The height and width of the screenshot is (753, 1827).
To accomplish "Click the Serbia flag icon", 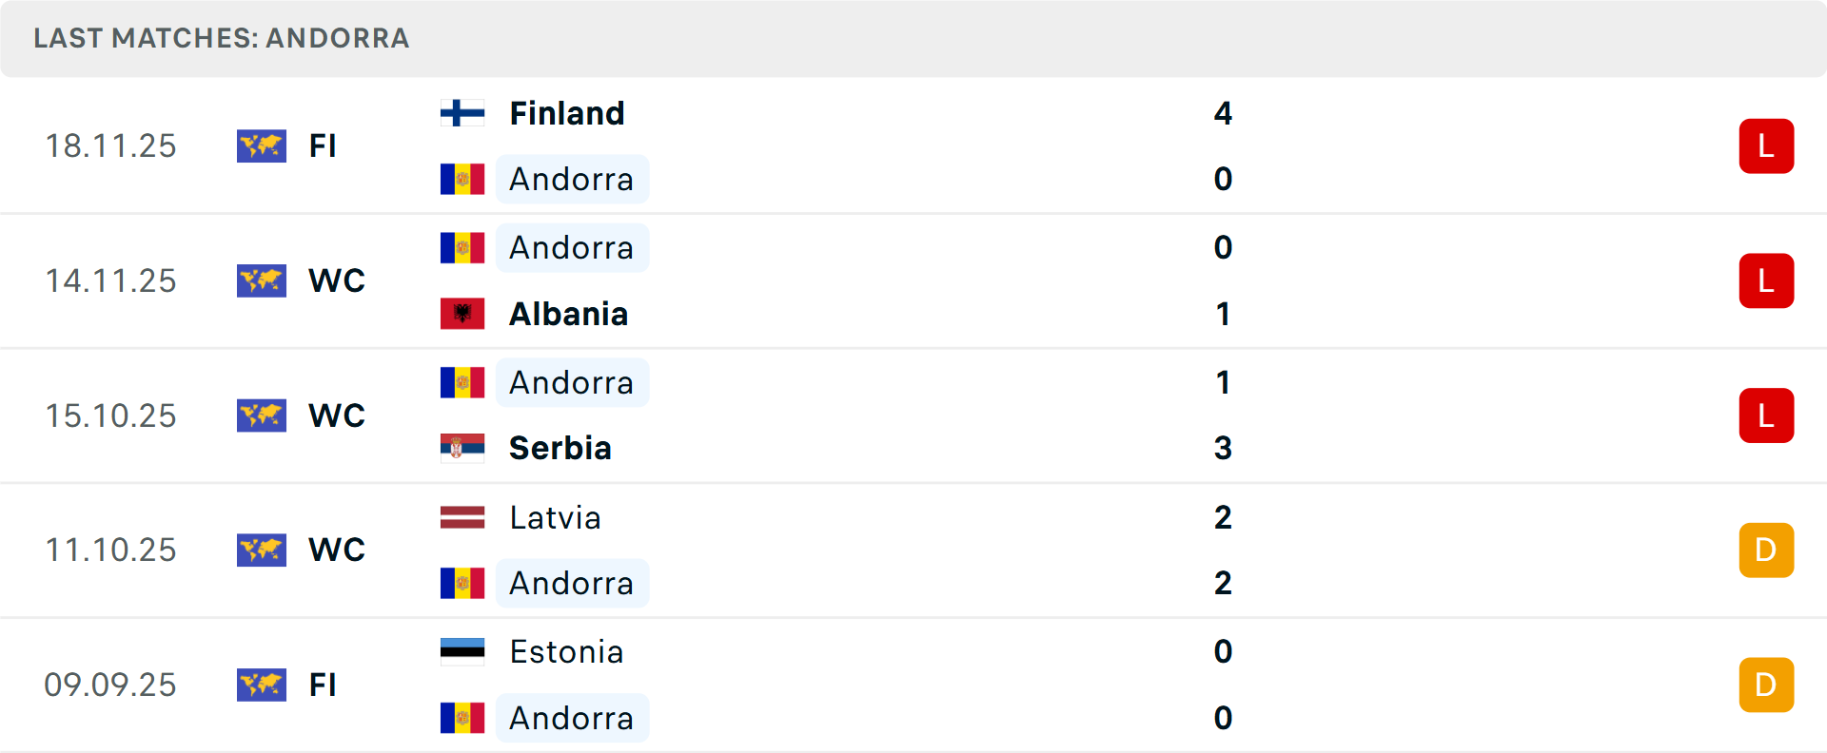I will point(463,448).
